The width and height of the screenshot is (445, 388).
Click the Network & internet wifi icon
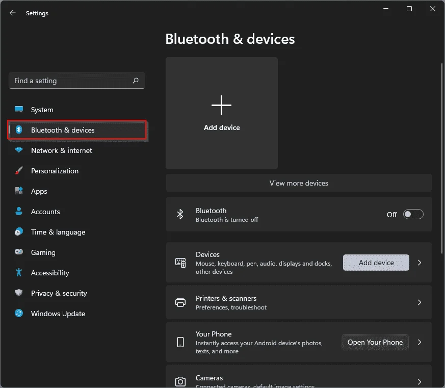pyautogui.click(x=19, y=150)
